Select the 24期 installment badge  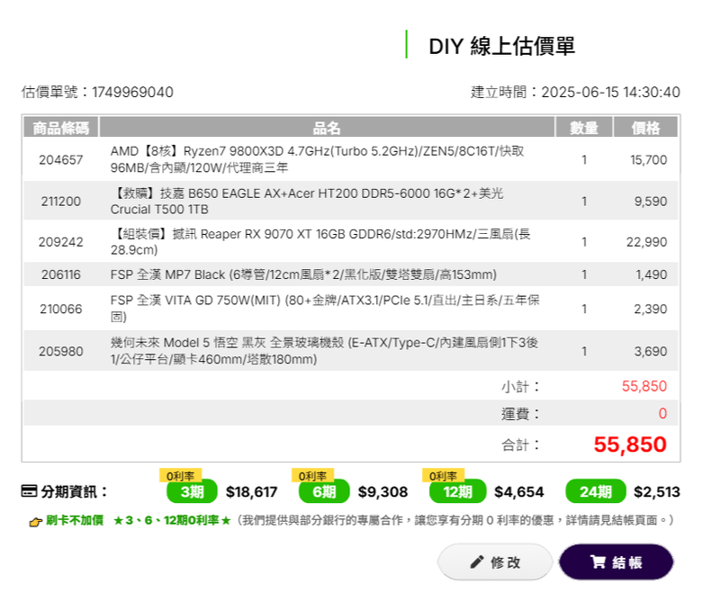point(596,491)
